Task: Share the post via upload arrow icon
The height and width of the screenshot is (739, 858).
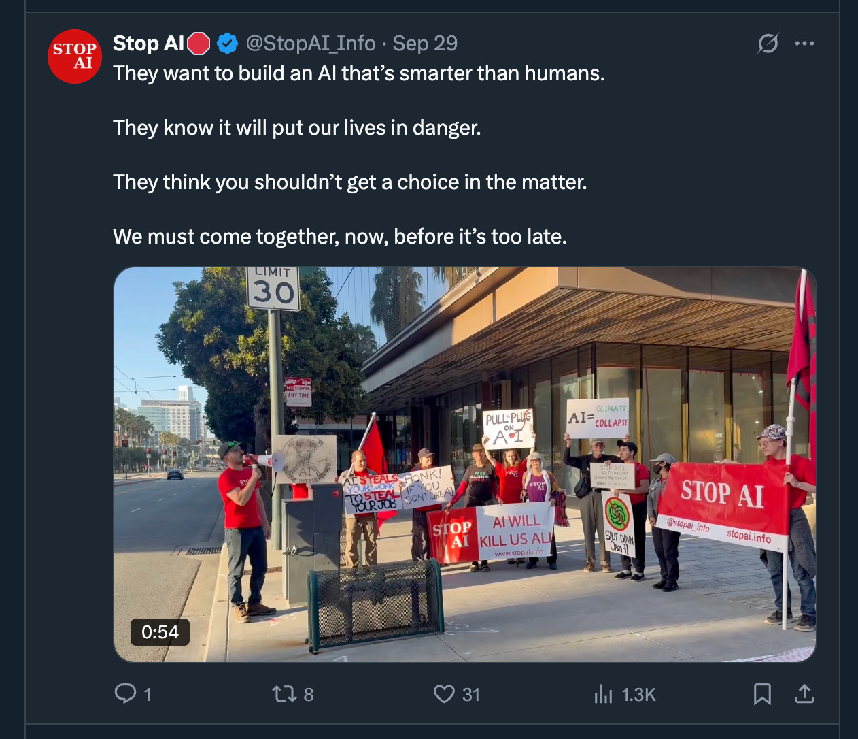Action: click(x=804, y=694)
